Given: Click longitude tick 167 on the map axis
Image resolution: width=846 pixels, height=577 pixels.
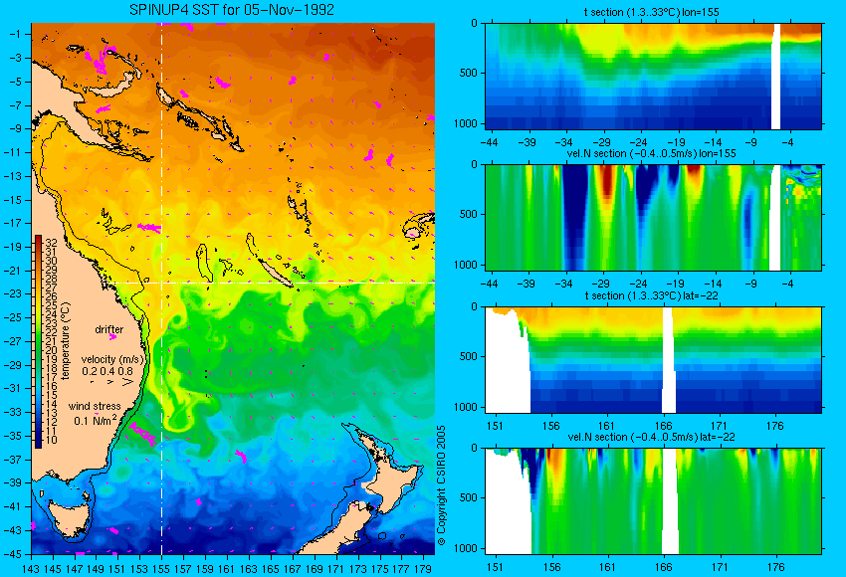Looking at the screenshot, I should coord(292,569).
